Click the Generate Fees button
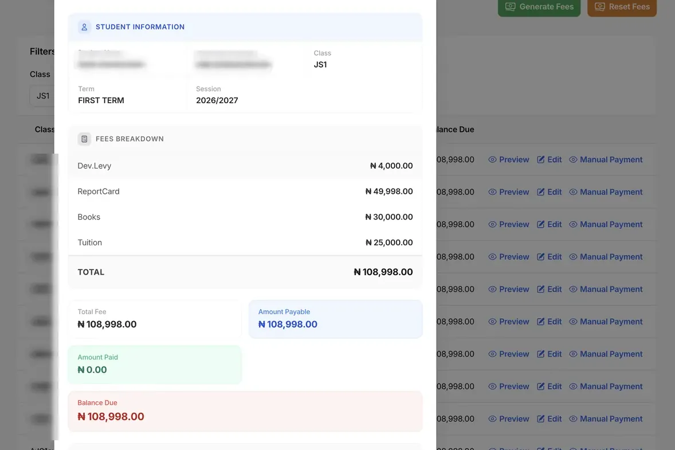This screenshot has height=450, width=675. click(539, 7)
